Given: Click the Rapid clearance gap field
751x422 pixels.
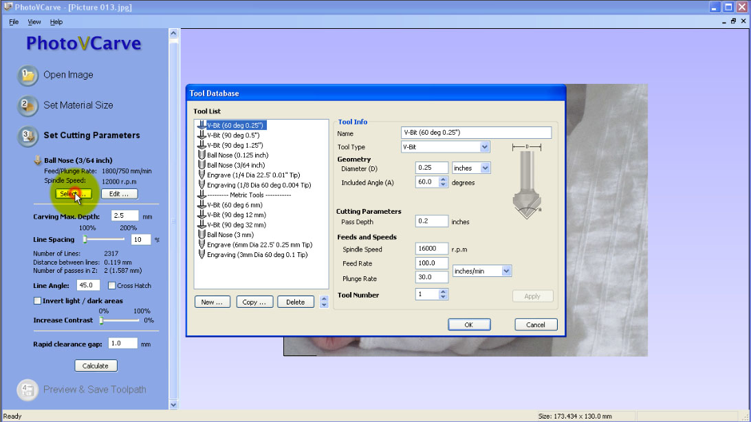Looking at the screenshot, I should click(x=122, y=344).
